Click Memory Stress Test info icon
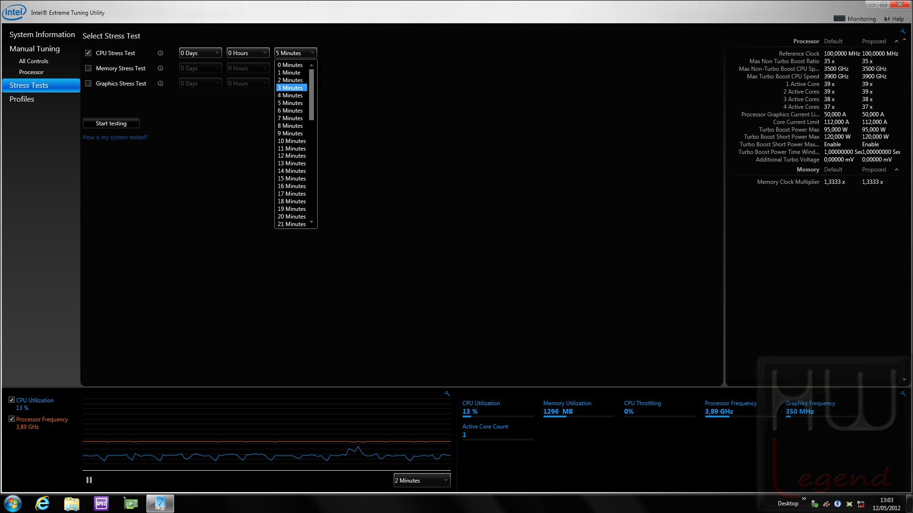 click(160, 68)
